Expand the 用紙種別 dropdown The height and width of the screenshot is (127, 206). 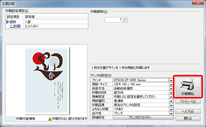pos(171,101)
